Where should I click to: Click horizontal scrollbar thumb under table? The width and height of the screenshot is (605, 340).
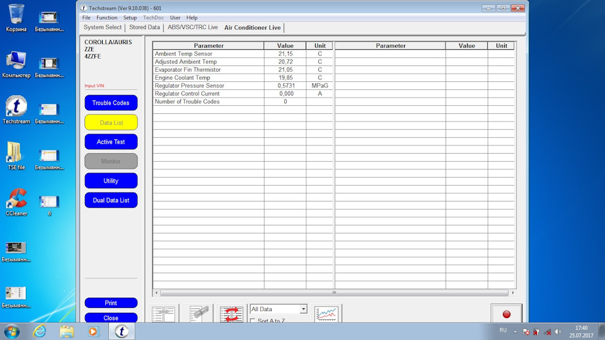coord(334,293)
